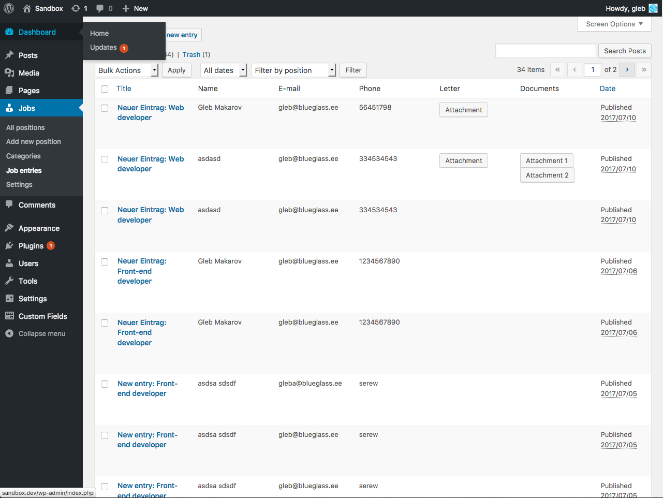
Task: Toggle the select-all checkbox in table header
Action: point(105,89)
